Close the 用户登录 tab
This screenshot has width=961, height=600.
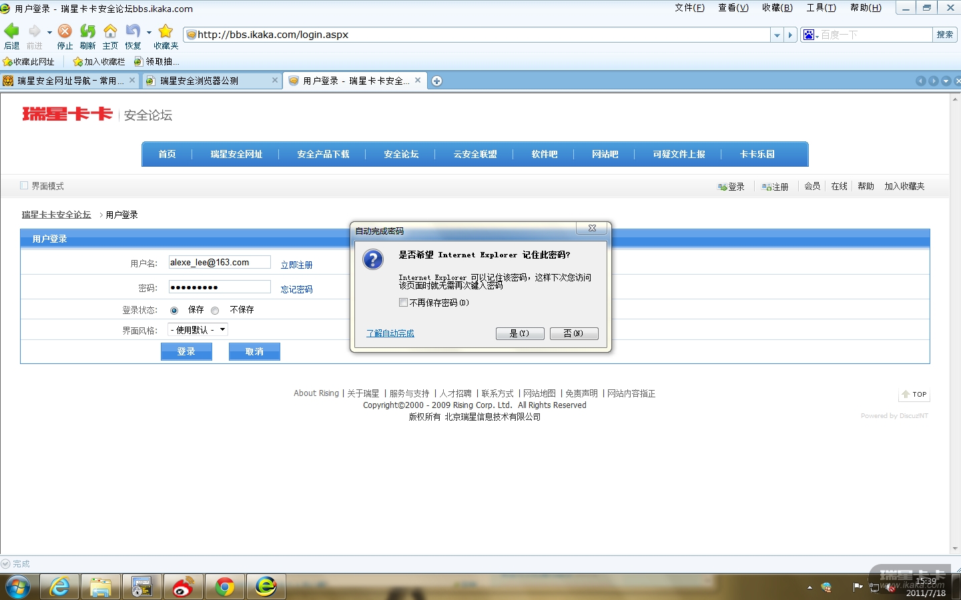point(418,80)
